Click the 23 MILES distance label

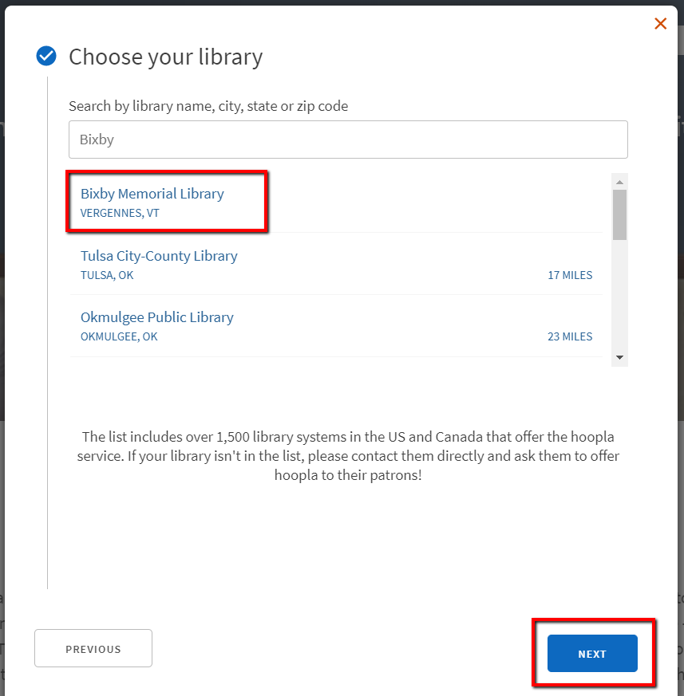click(570, 336)
